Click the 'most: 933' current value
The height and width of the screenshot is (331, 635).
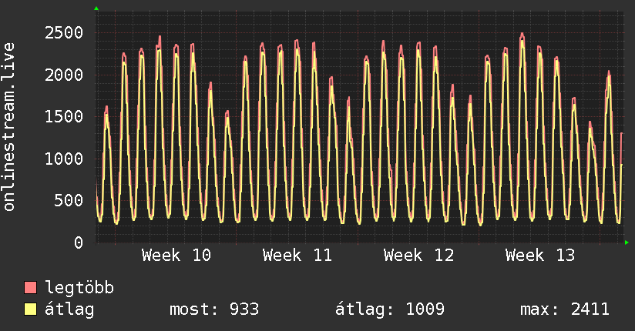(213, 309)
